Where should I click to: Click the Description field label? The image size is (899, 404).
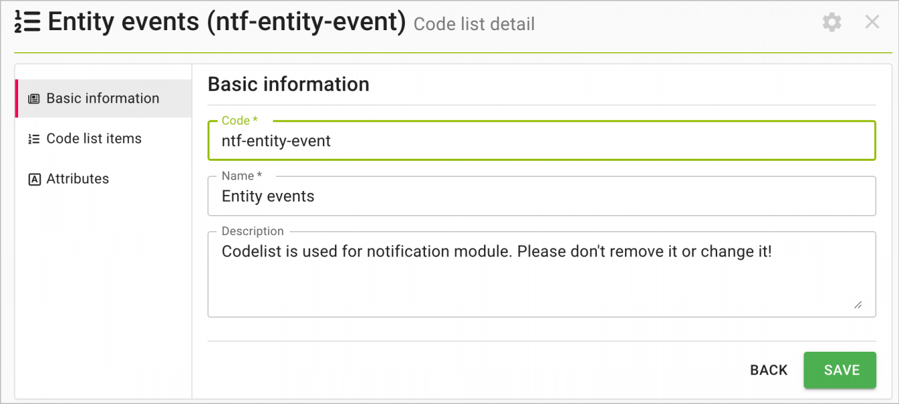(252, 231)
